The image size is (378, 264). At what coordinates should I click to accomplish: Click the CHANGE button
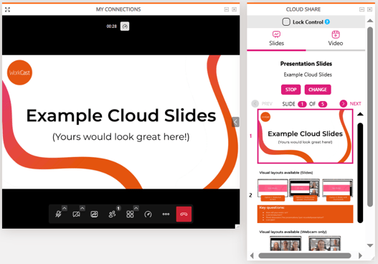pyautogui.click(x=318, y=90)
